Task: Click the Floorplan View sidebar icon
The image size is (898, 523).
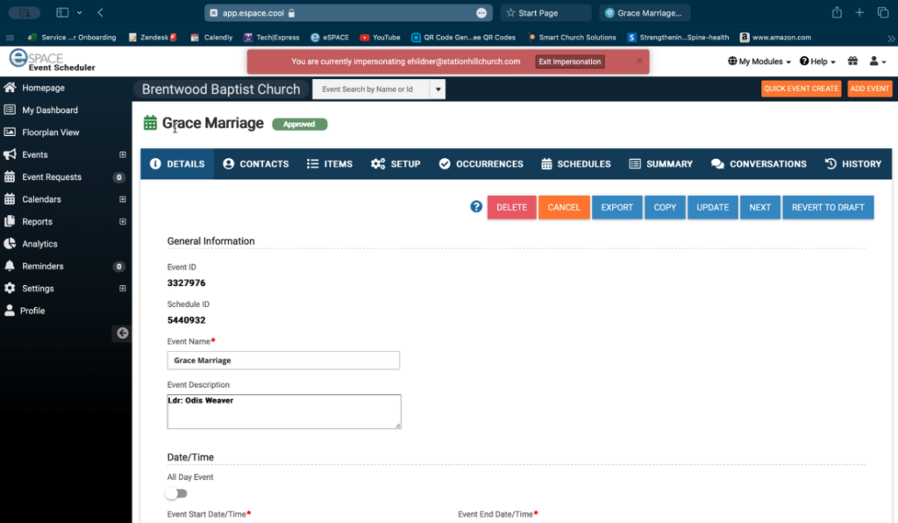Action: point(10,133)
